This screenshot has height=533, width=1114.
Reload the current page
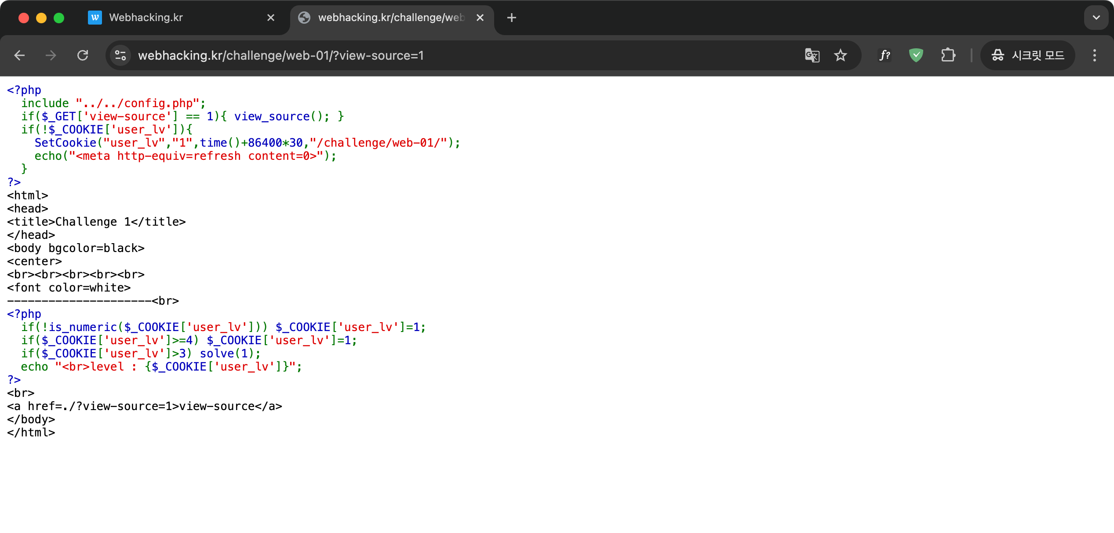coord(83,55)
